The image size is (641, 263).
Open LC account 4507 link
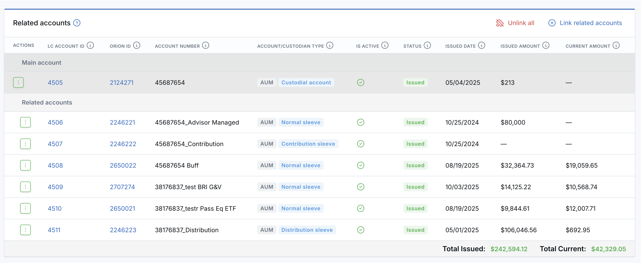55,144
